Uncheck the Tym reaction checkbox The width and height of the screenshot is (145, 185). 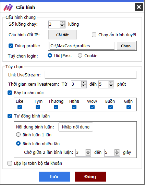tap(38, 107)
